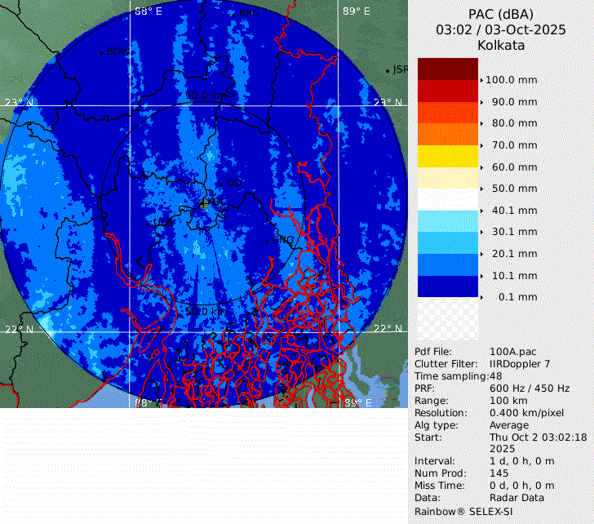
Task: Click the arrow tick beside 100.0 mm
Action: click(x=481, y=80)
